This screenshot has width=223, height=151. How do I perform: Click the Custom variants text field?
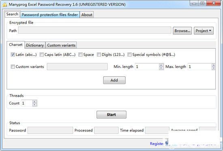(77, 67)
